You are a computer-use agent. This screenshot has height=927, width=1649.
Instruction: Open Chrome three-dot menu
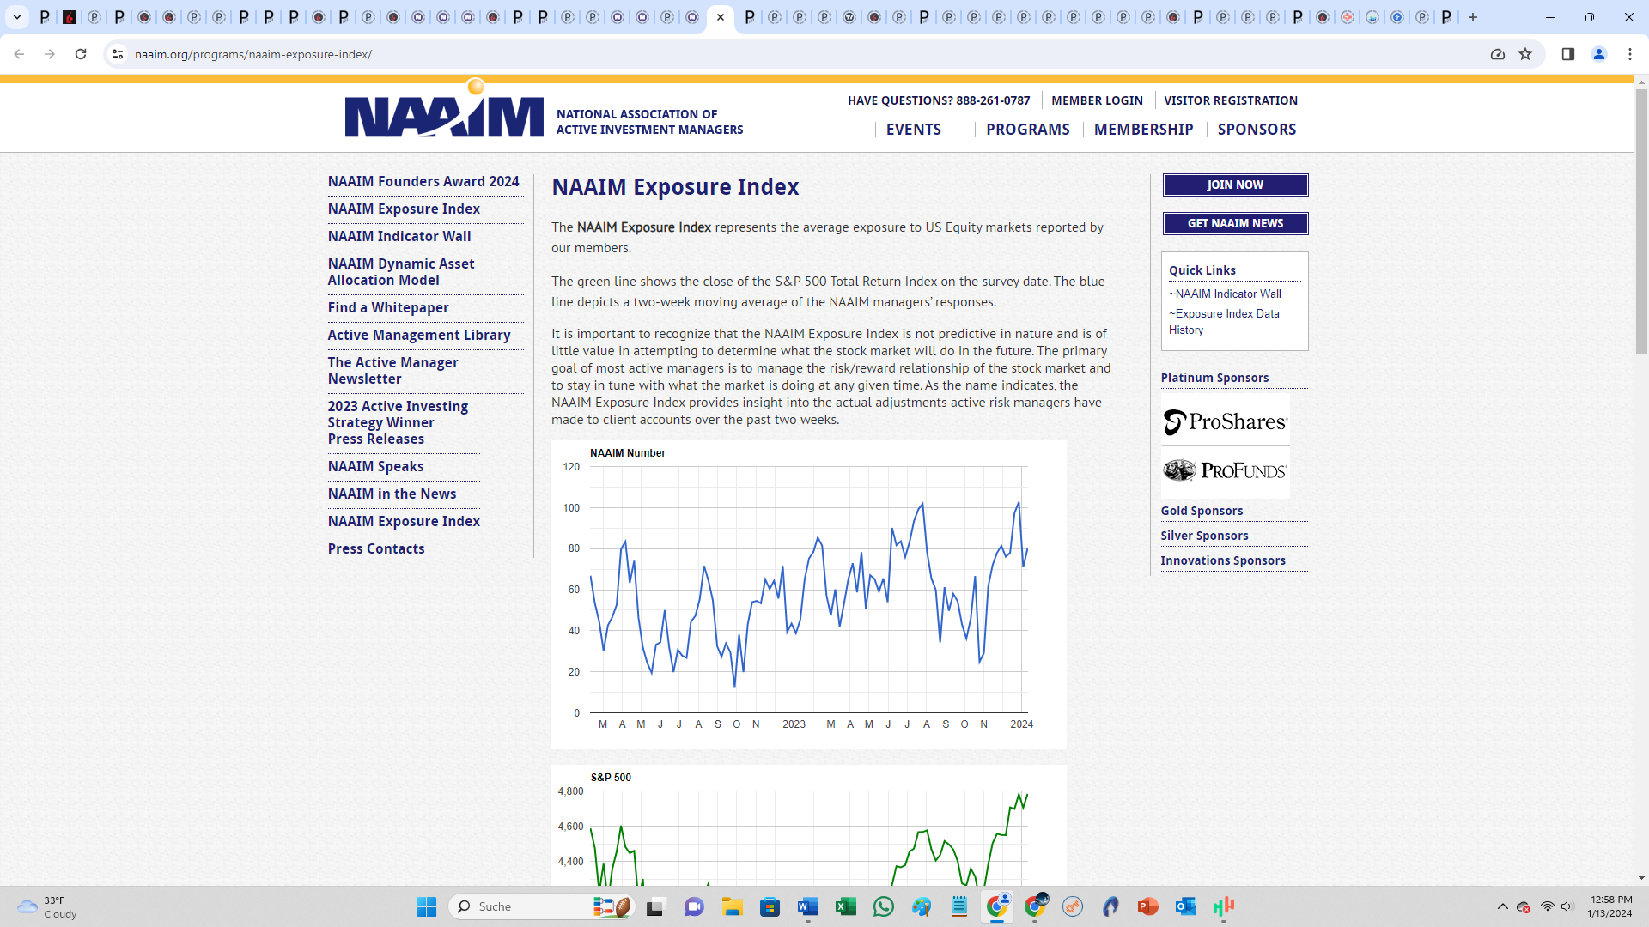click(x=1629, y=54)
